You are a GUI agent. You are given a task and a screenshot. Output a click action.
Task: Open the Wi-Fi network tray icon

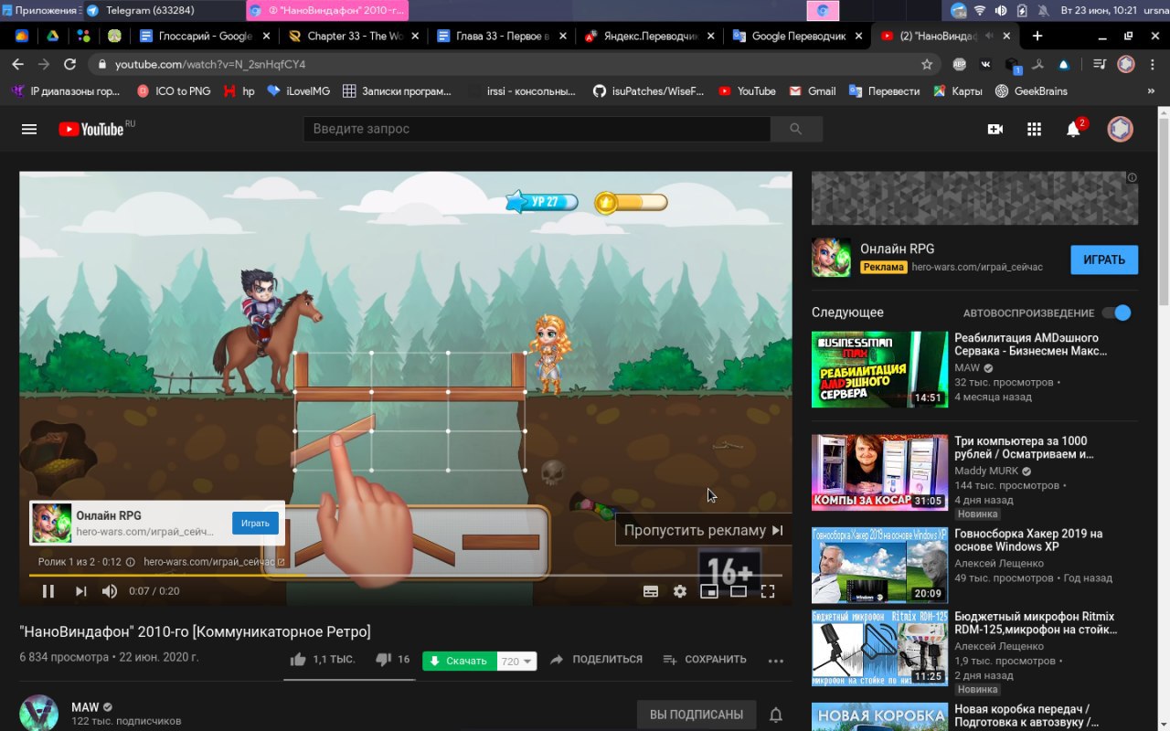pos(980,10)
